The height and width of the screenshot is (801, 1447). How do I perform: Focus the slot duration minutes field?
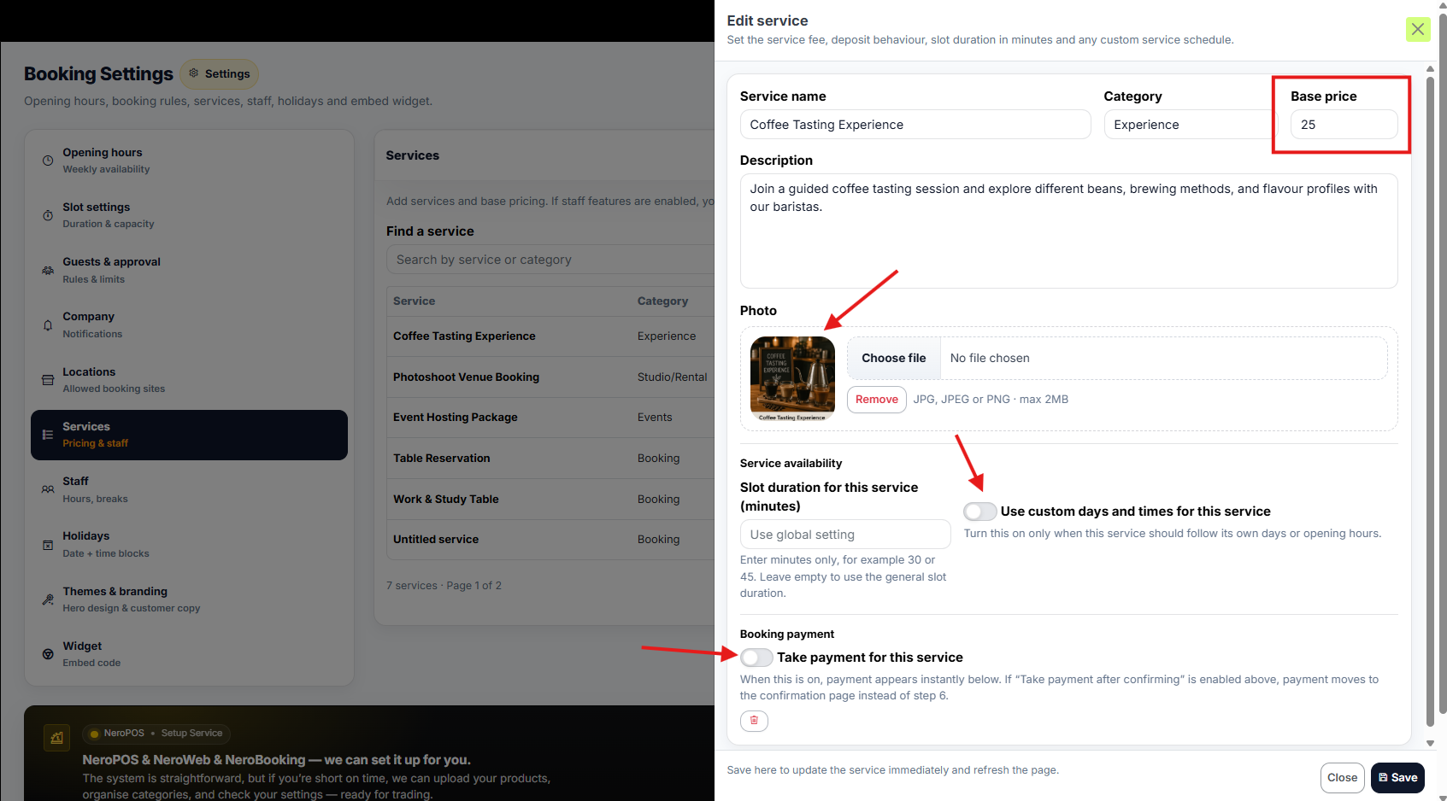[x=844, y=535]
